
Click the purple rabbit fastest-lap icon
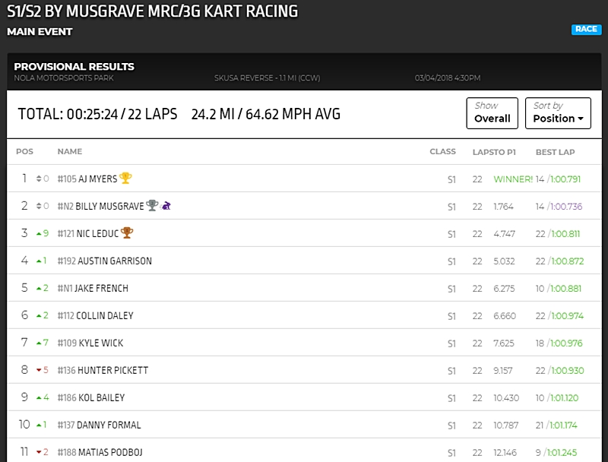tap(166, 206)
